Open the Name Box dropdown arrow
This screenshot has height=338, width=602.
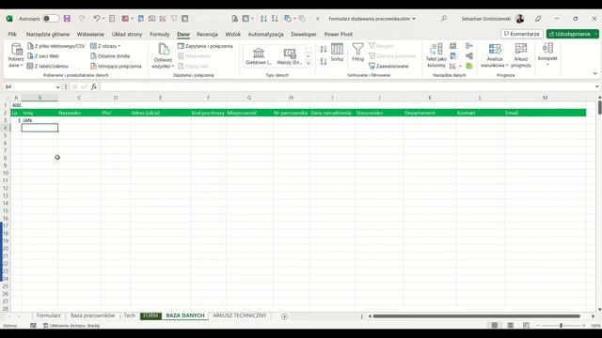tap(57, 87)
